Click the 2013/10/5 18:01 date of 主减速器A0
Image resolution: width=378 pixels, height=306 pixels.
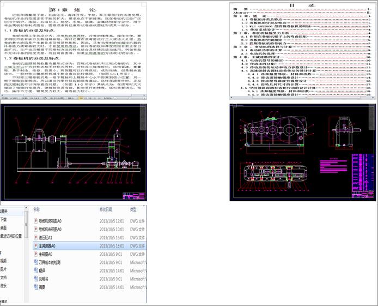[x=112, y=246]
